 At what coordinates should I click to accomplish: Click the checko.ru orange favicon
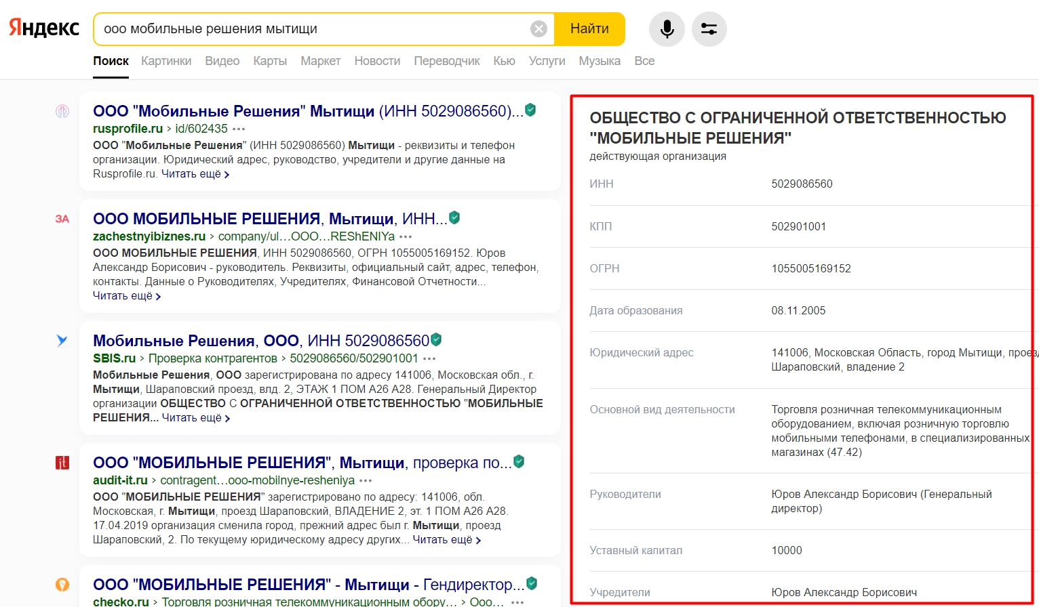pos(62,584)
